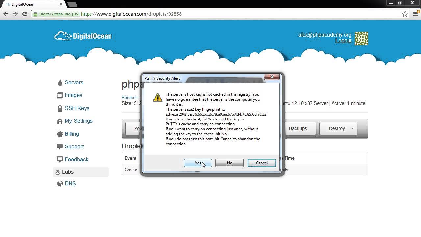Click the Event column header
Viewport: 421px width, 237px height.
pos(130,158)
